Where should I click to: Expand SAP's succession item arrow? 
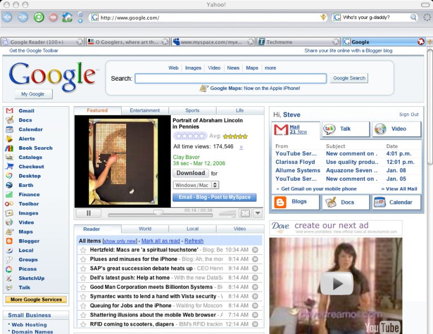click(x=255, y=269)
